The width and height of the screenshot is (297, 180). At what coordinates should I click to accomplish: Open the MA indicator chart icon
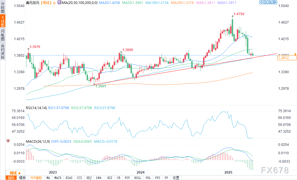click(59, 3)
